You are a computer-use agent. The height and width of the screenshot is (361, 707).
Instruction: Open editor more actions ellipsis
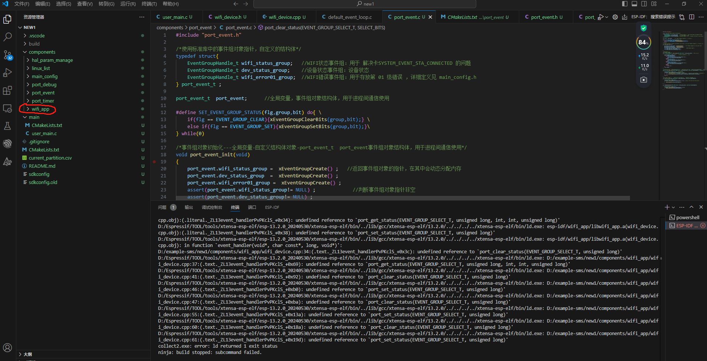point(701,17)
